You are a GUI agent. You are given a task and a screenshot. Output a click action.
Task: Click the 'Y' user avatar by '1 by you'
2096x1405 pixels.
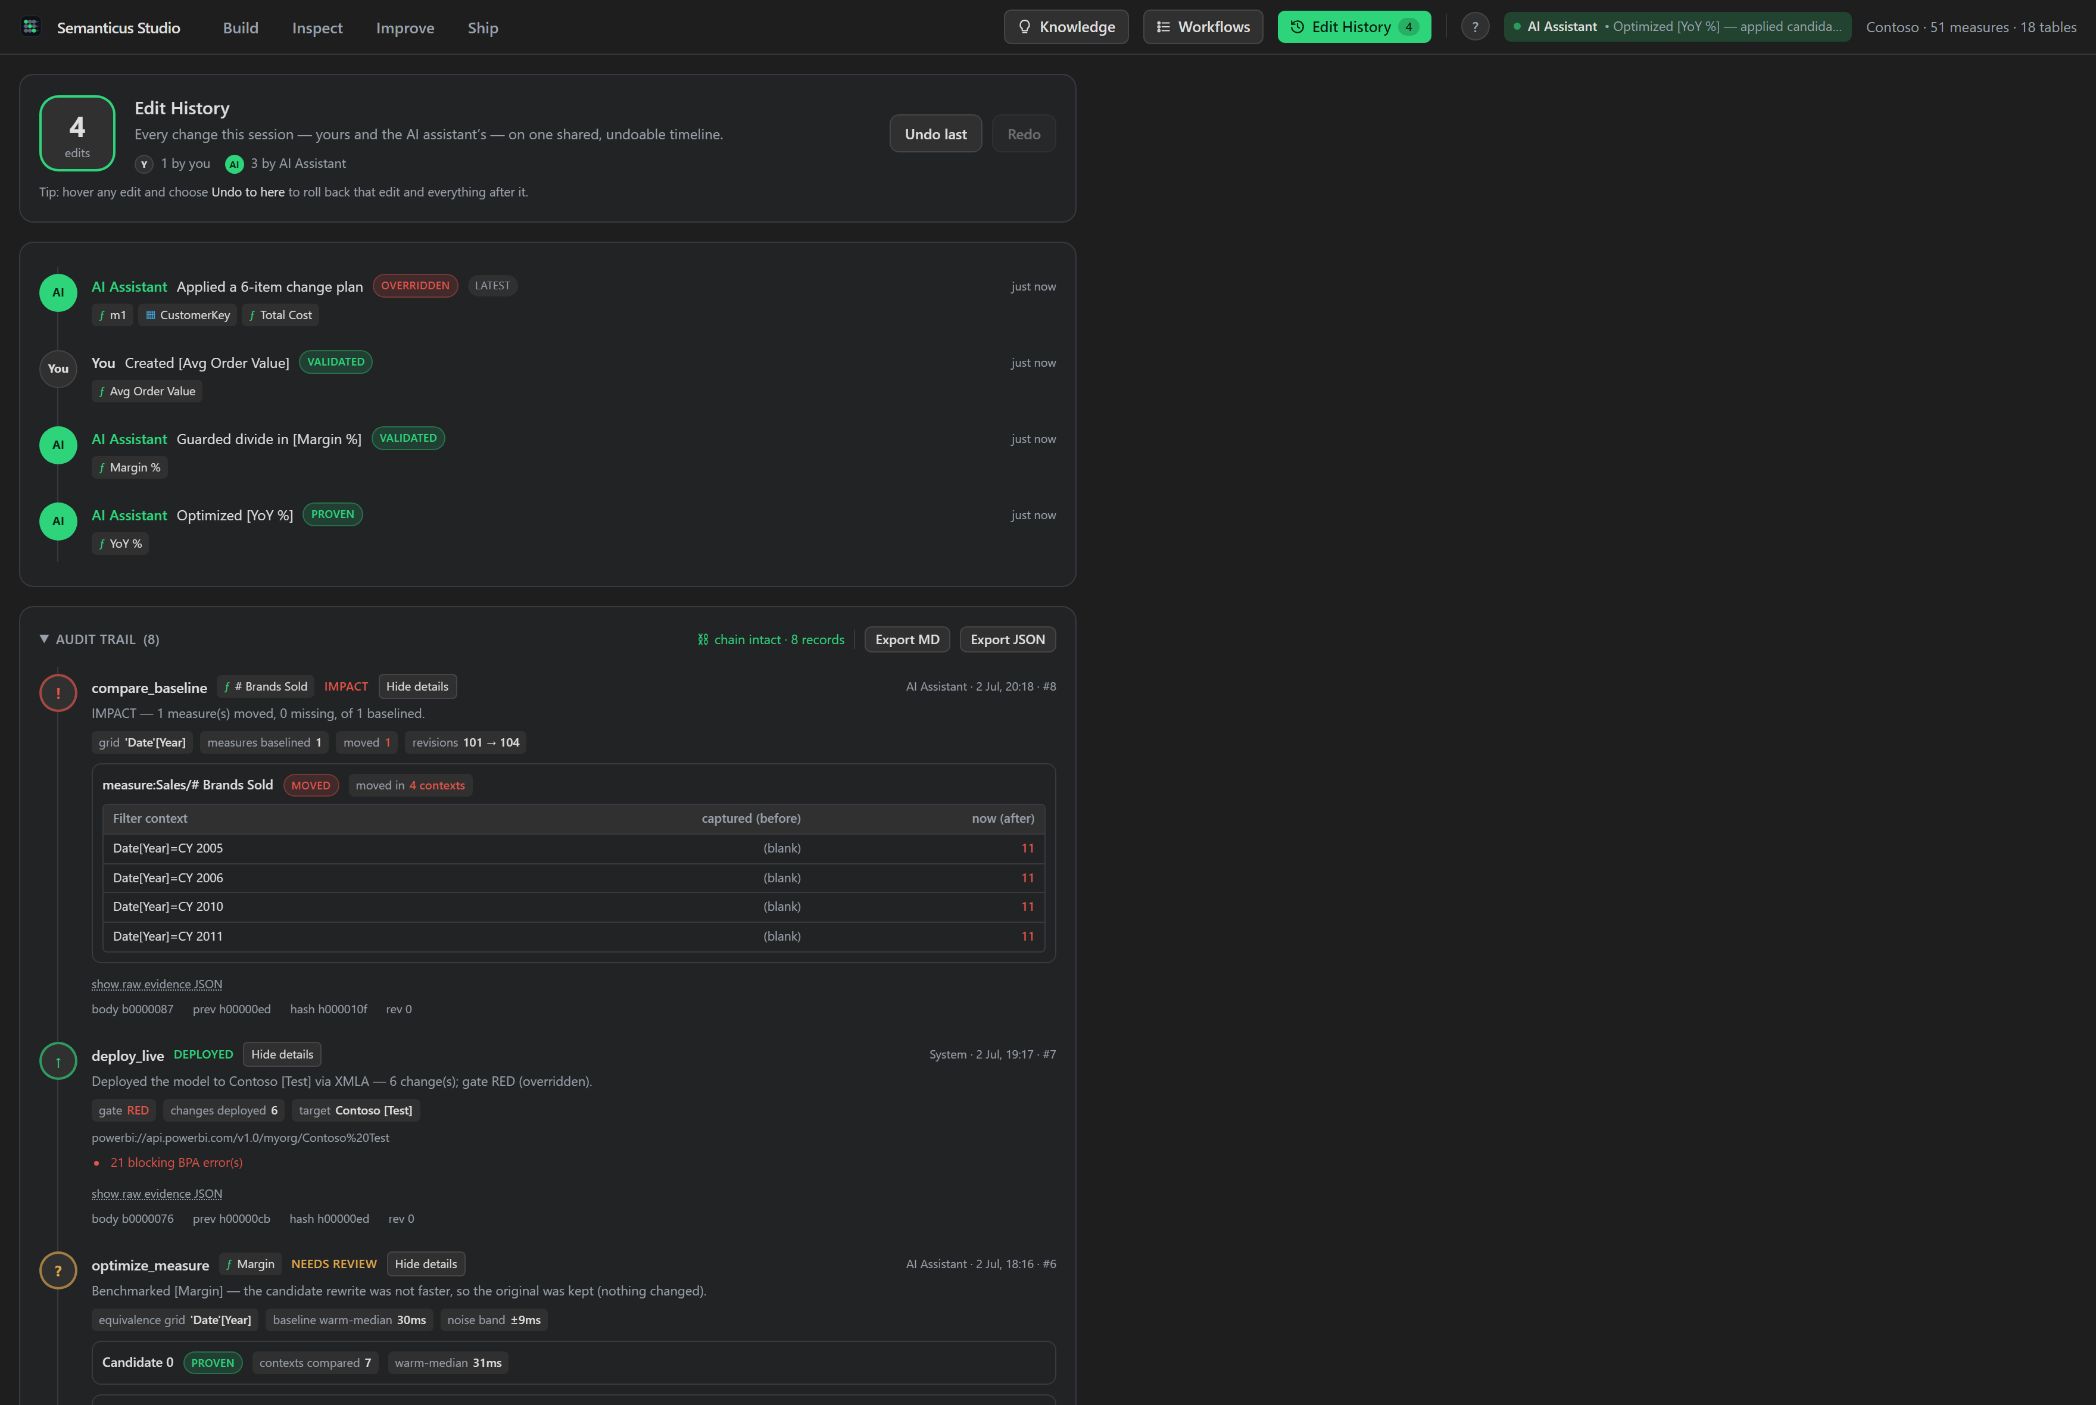coord(144,164)
